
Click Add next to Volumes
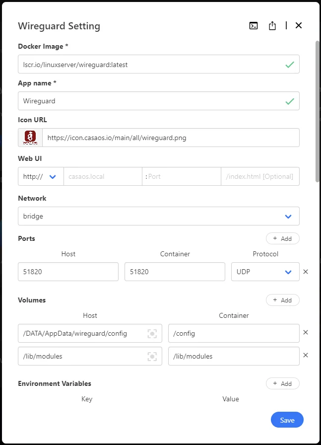(x=282, y=300)
